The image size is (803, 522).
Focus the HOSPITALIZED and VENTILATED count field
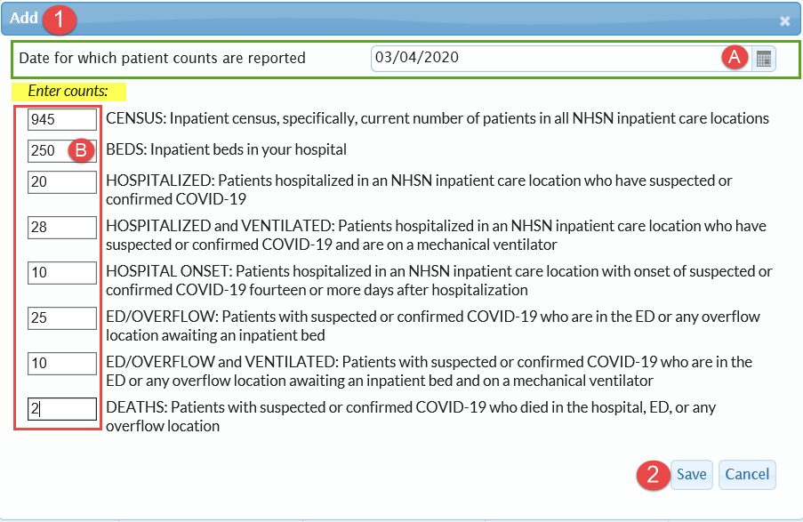[61, 228]
